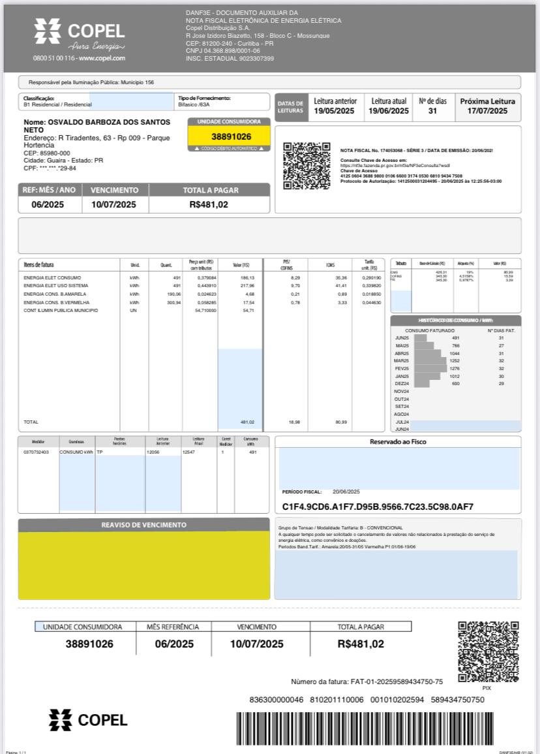
Task: Select R$481,02 under the gray TOTAL A PAGAR header
Action: click(209, 204)
